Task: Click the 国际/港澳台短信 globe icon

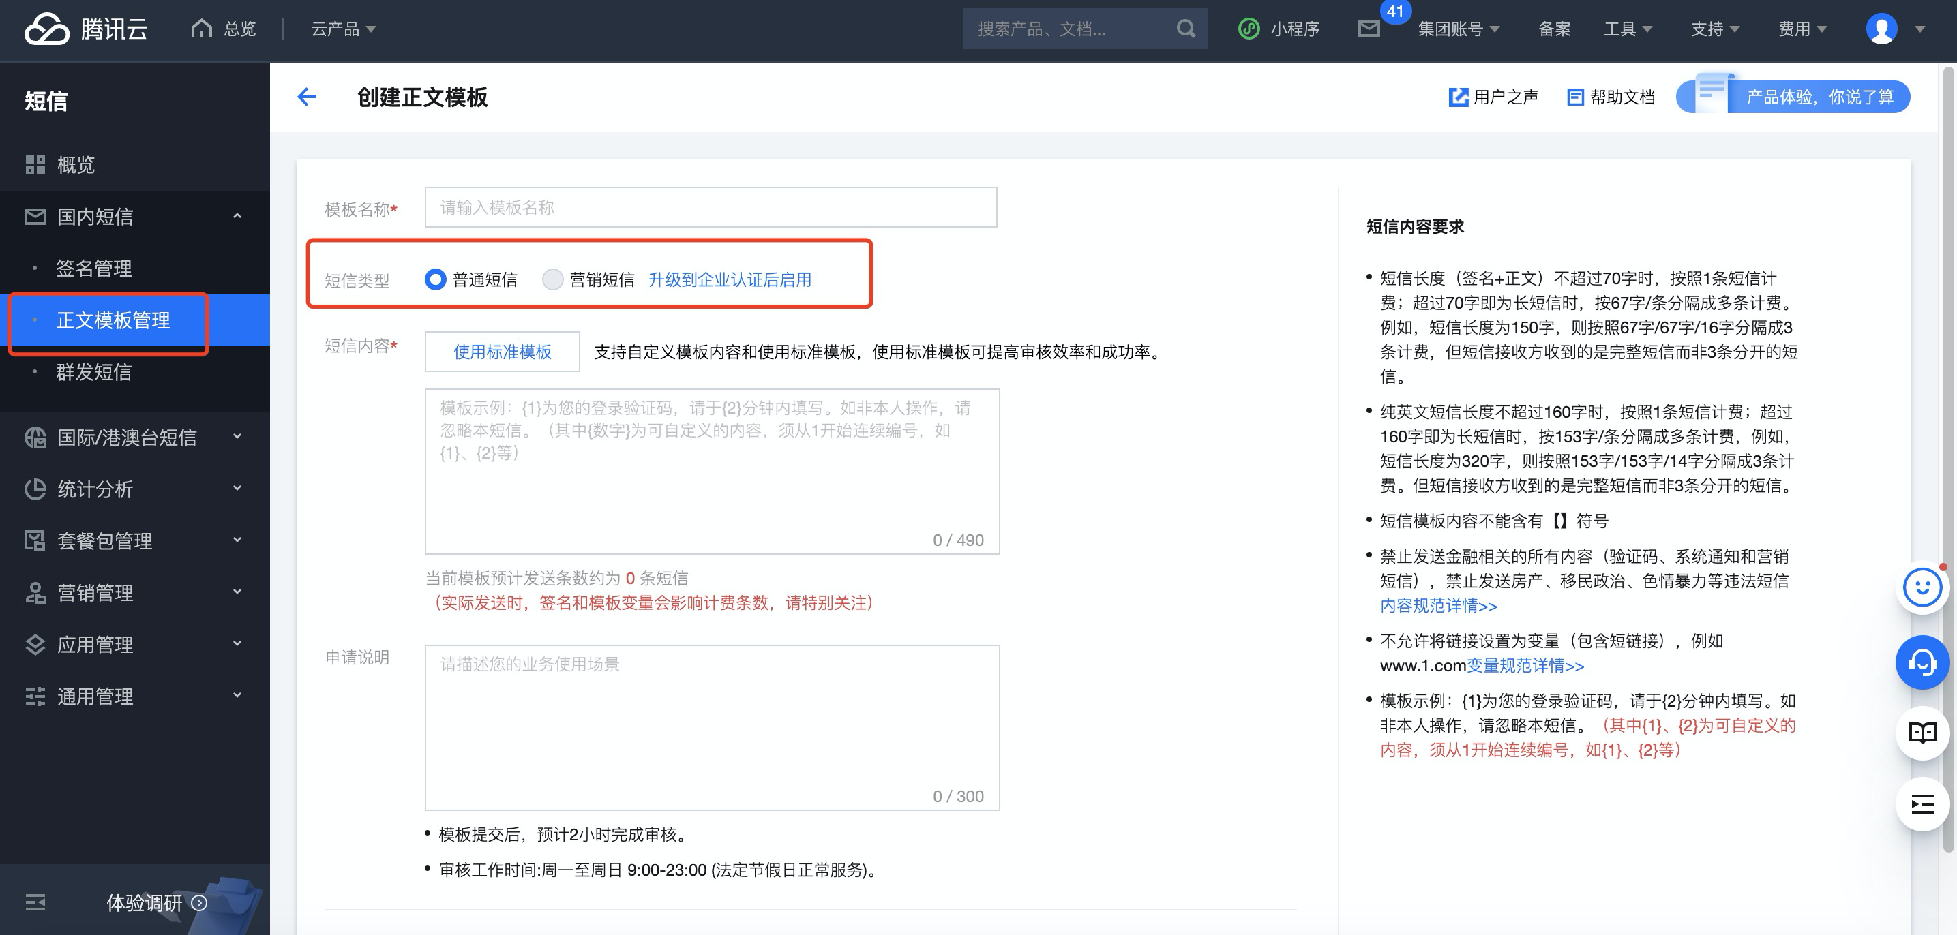Action: click(35, 438)
